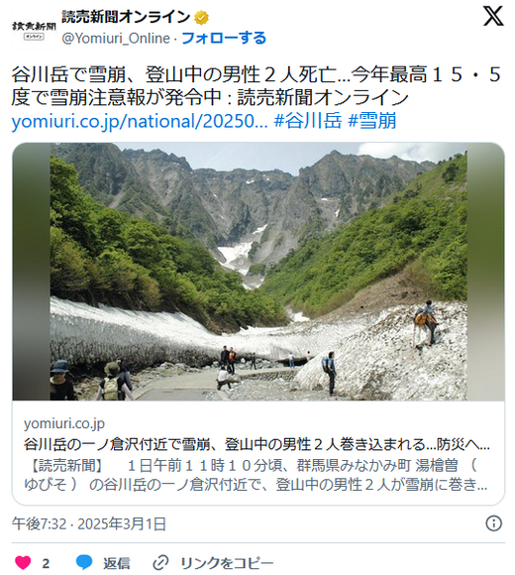Image resolution: width=515 pixels, height=575 pixels.
Task: Click the 返信 reply label
Action: (117, 563)
